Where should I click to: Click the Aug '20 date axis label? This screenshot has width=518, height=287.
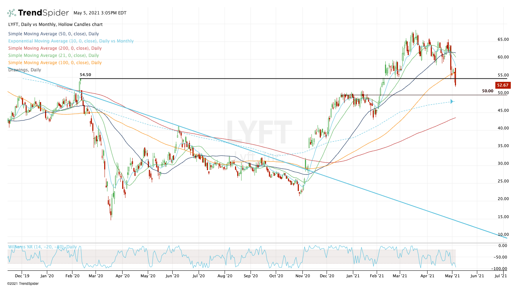tap(225, 276)
